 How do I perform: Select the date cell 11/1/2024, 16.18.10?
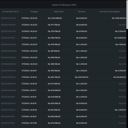[29, 103]
